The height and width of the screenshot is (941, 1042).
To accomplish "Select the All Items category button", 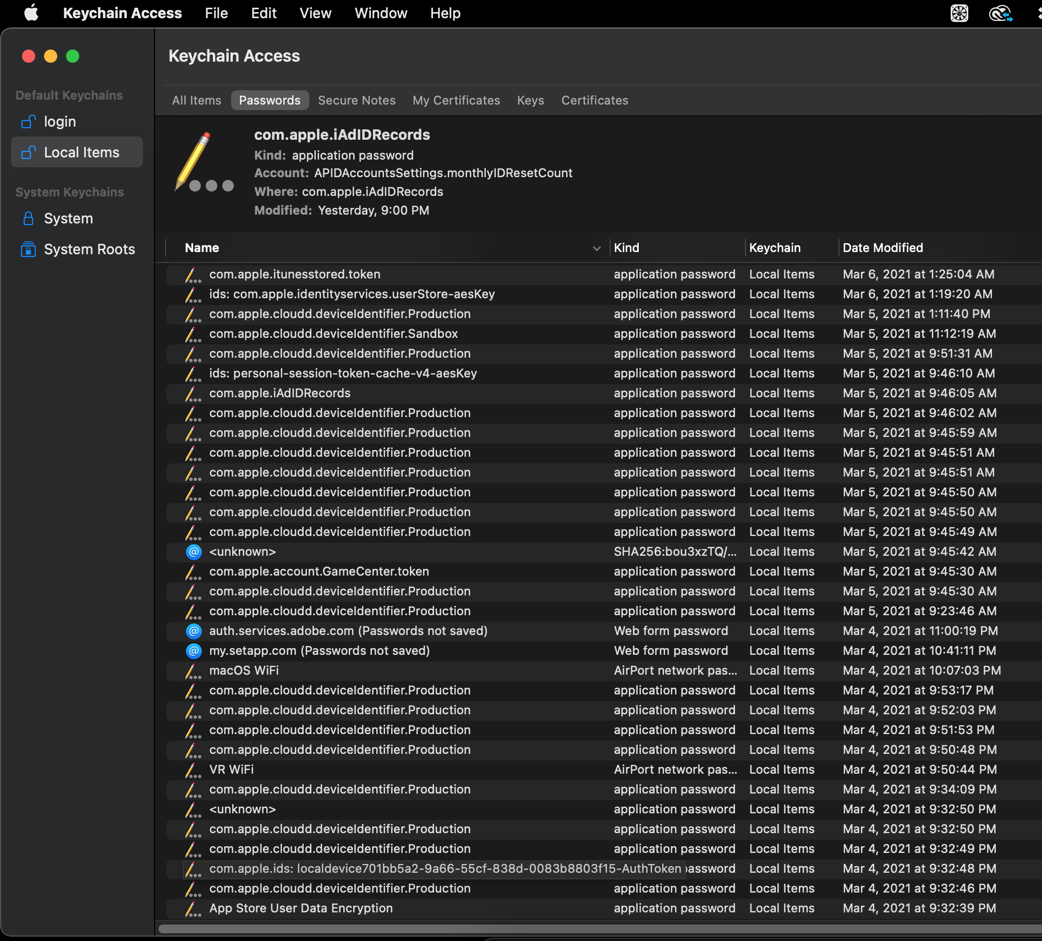I will 196,100.
